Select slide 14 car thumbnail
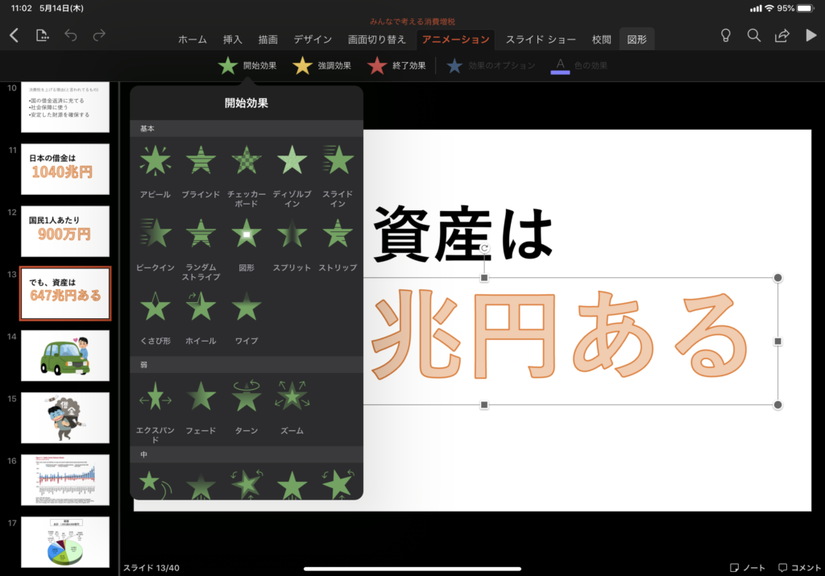825x576 pixels. tap(65, 355)
